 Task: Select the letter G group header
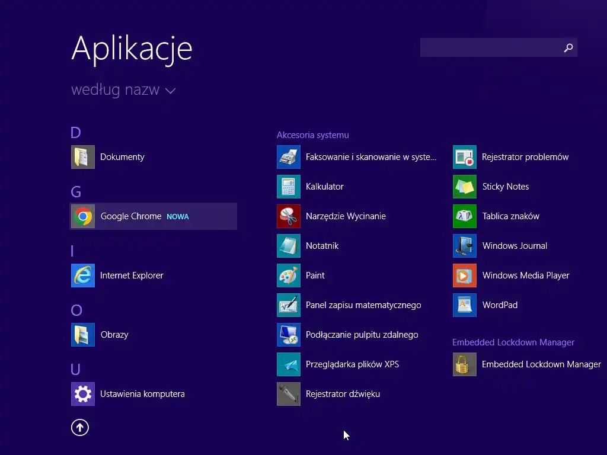76,192
